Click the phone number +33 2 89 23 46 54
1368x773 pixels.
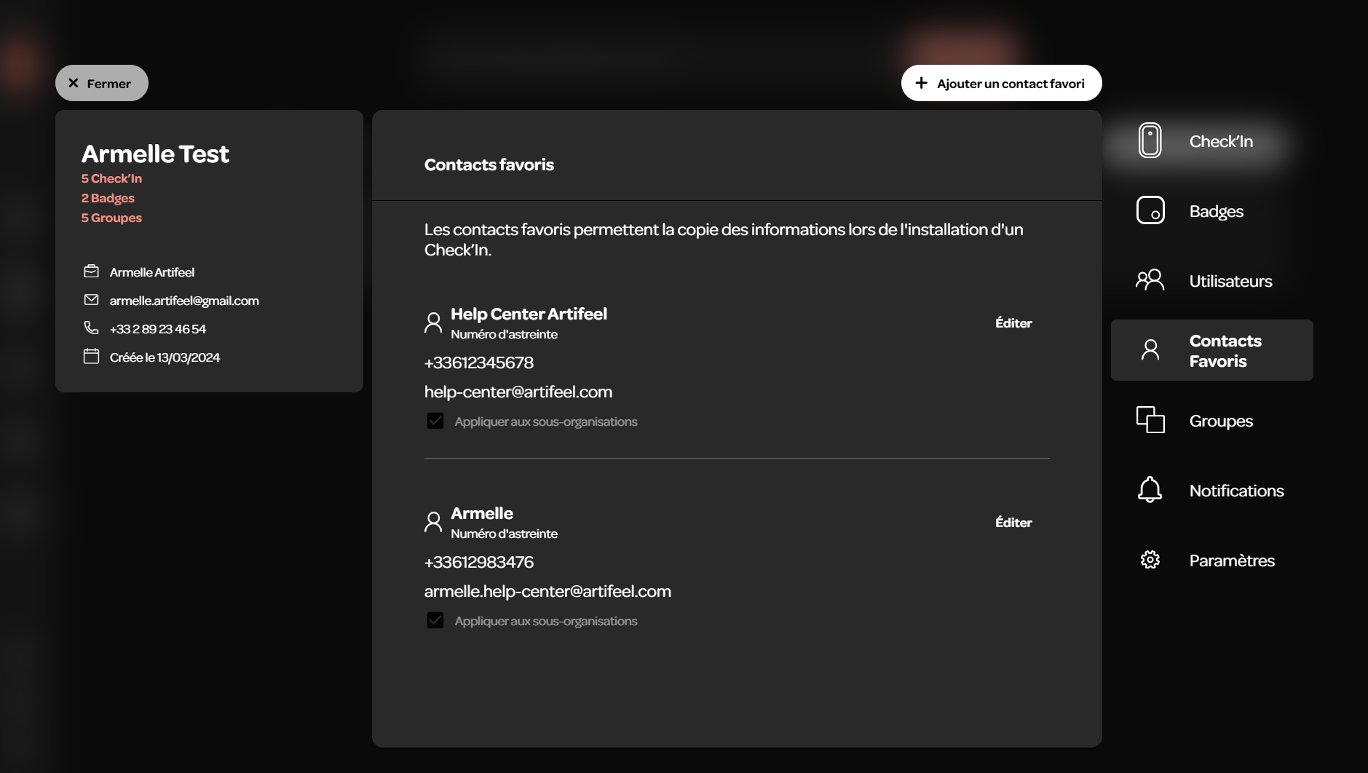(158, 329)
